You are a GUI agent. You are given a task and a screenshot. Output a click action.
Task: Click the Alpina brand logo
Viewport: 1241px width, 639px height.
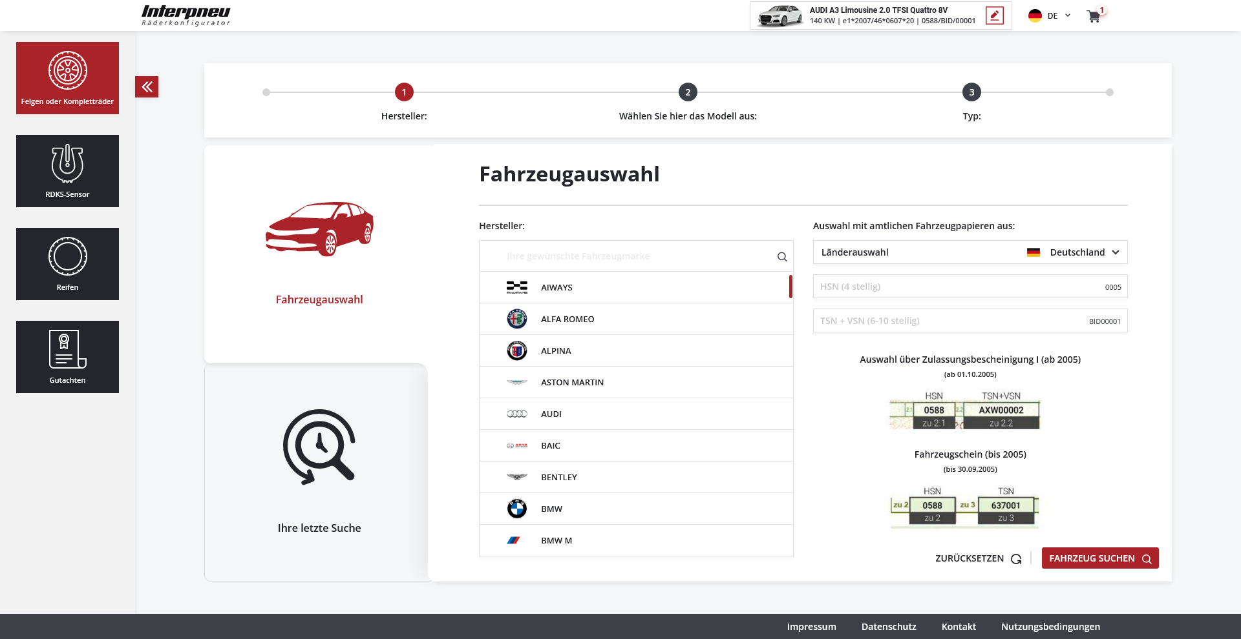(x=517, y=350)
